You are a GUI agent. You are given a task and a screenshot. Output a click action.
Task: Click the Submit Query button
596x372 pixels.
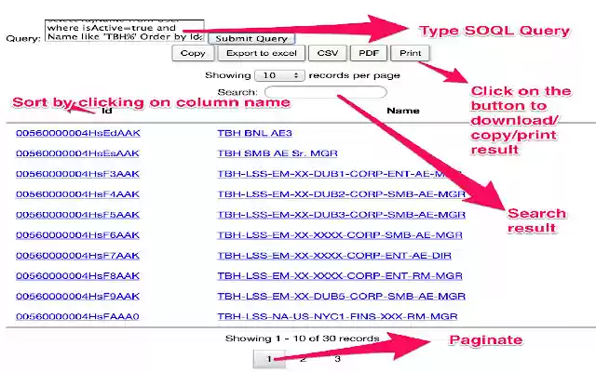point(251,39)
